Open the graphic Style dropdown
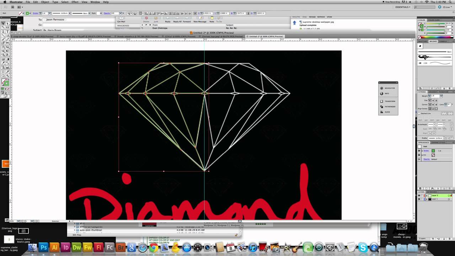Screen dimensions: 455x256 [101, 13]
